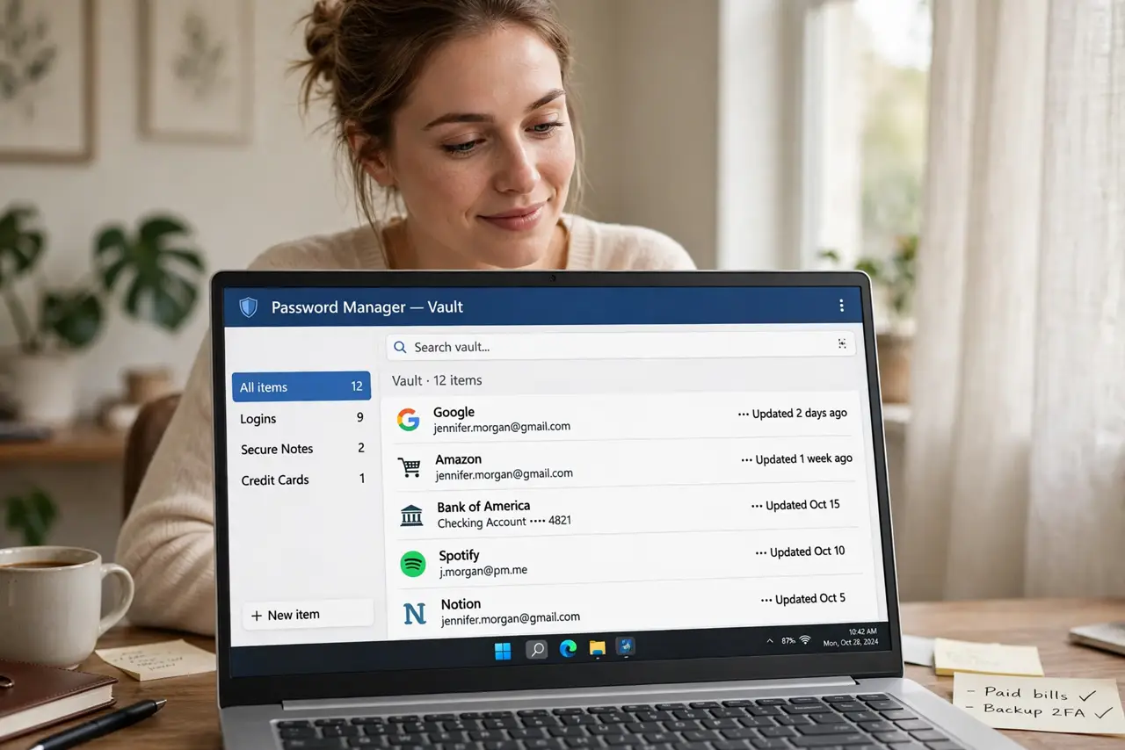Switch to the Secure Notes category
The image size is (1125, 750).
tap(302, 449)
